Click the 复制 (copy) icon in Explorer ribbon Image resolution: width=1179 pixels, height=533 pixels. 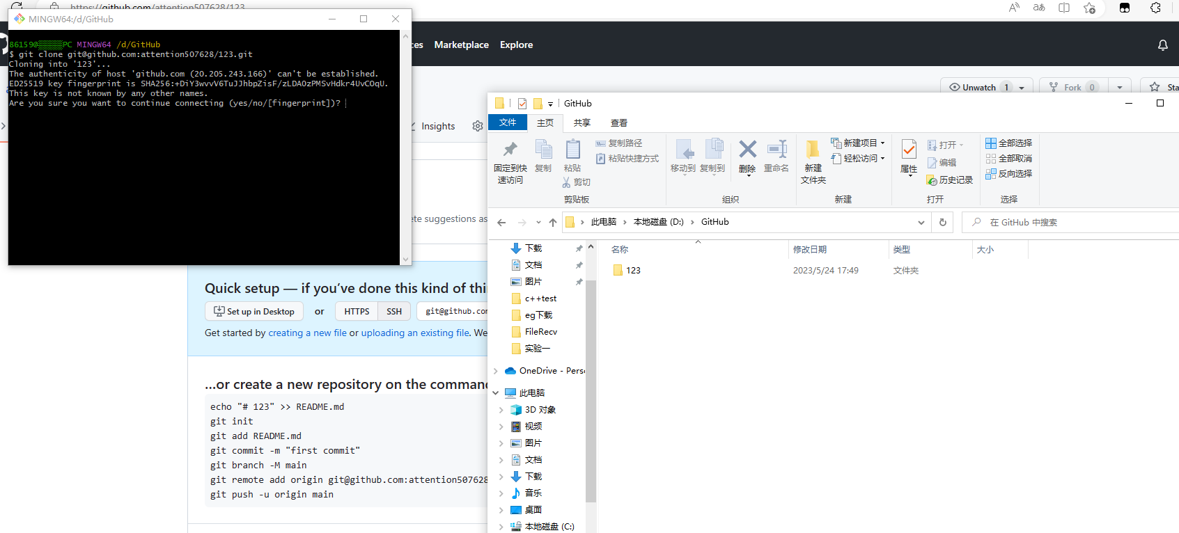pos(543,150)
